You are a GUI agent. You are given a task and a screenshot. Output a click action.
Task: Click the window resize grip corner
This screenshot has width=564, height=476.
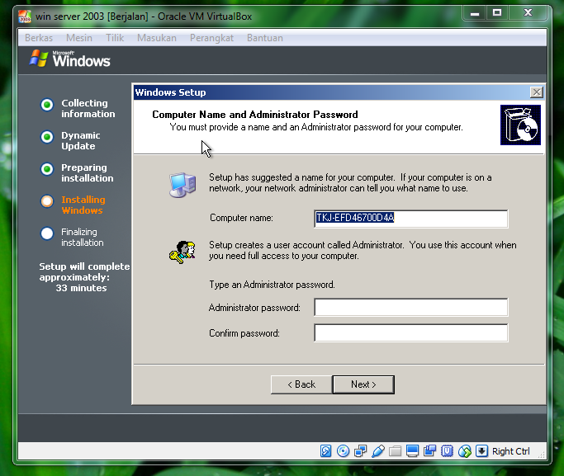click(542, 455)
